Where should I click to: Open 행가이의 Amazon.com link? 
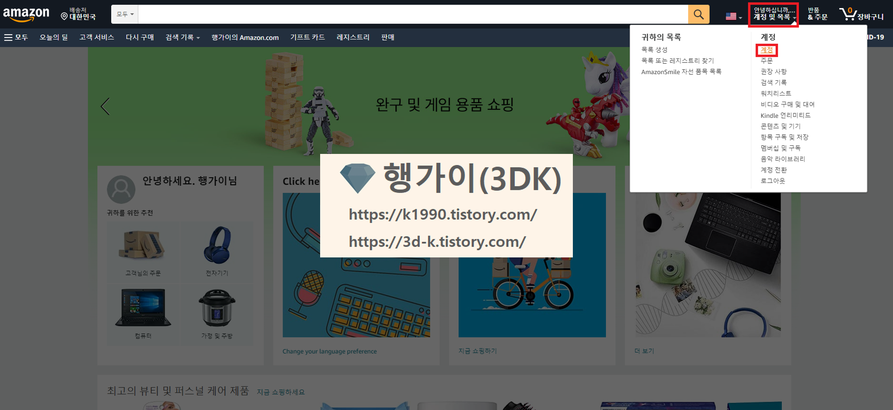tap(245, 37)
